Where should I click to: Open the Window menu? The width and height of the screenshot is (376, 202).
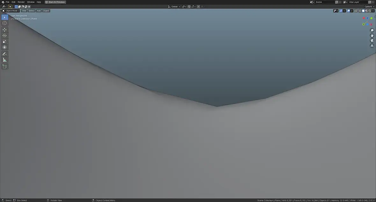point(31,2)
